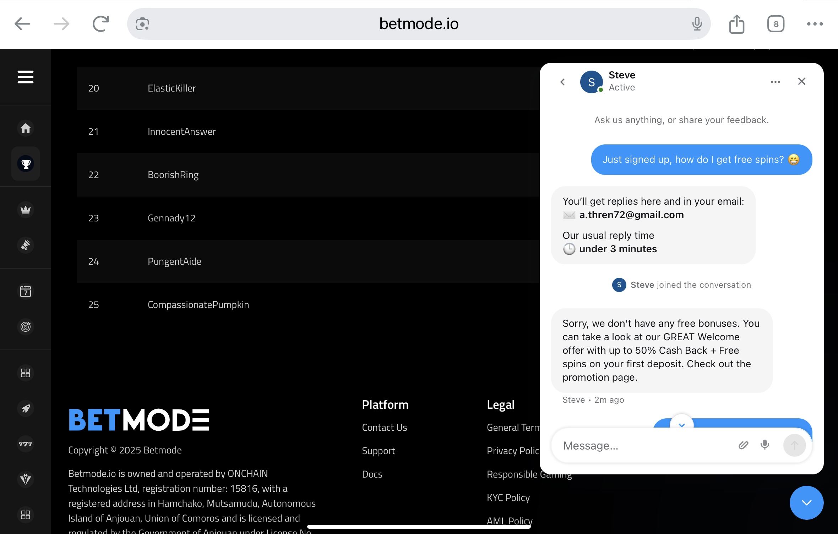The image size is (838, 534).
Task: Open the crown VIP sidebar icon
Action: [x=26, y=210]
